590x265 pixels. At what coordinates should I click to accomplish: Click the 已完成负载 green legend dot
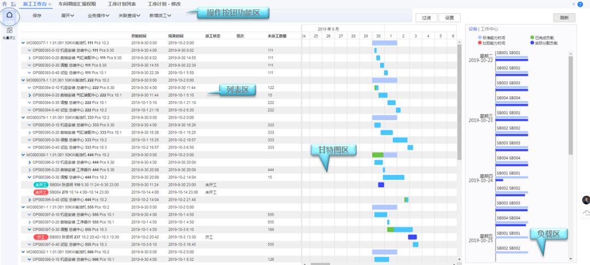pos(532,38)
